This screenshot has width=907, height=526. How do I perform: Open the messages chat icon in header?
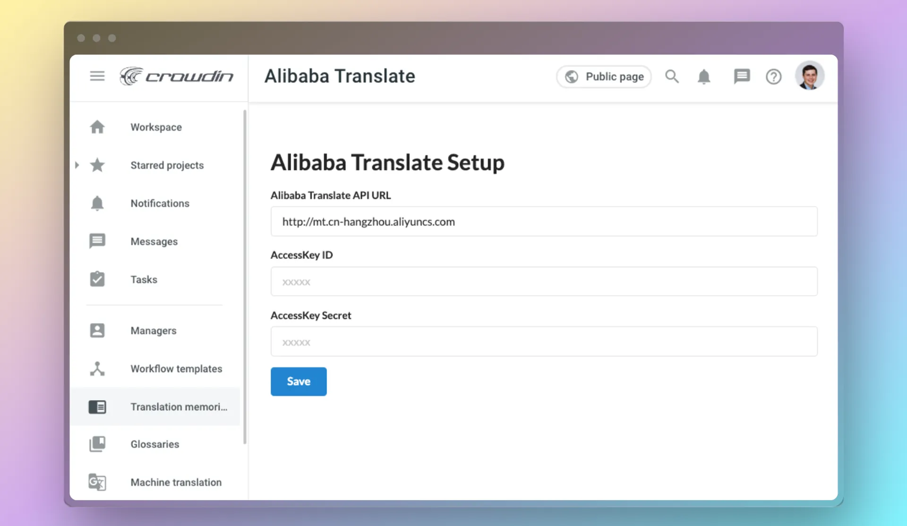742,76
